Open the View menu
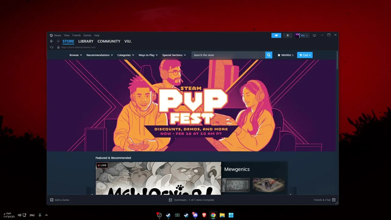Screen dimensions: 391x220 pyautogui.click(x=67, y=35)
